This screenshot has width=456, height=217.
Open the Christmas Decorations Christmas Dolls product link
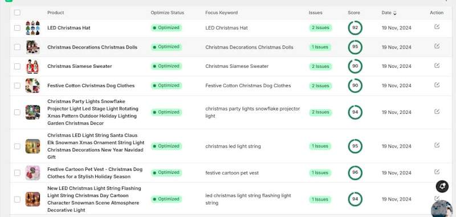tap(92, 47)
